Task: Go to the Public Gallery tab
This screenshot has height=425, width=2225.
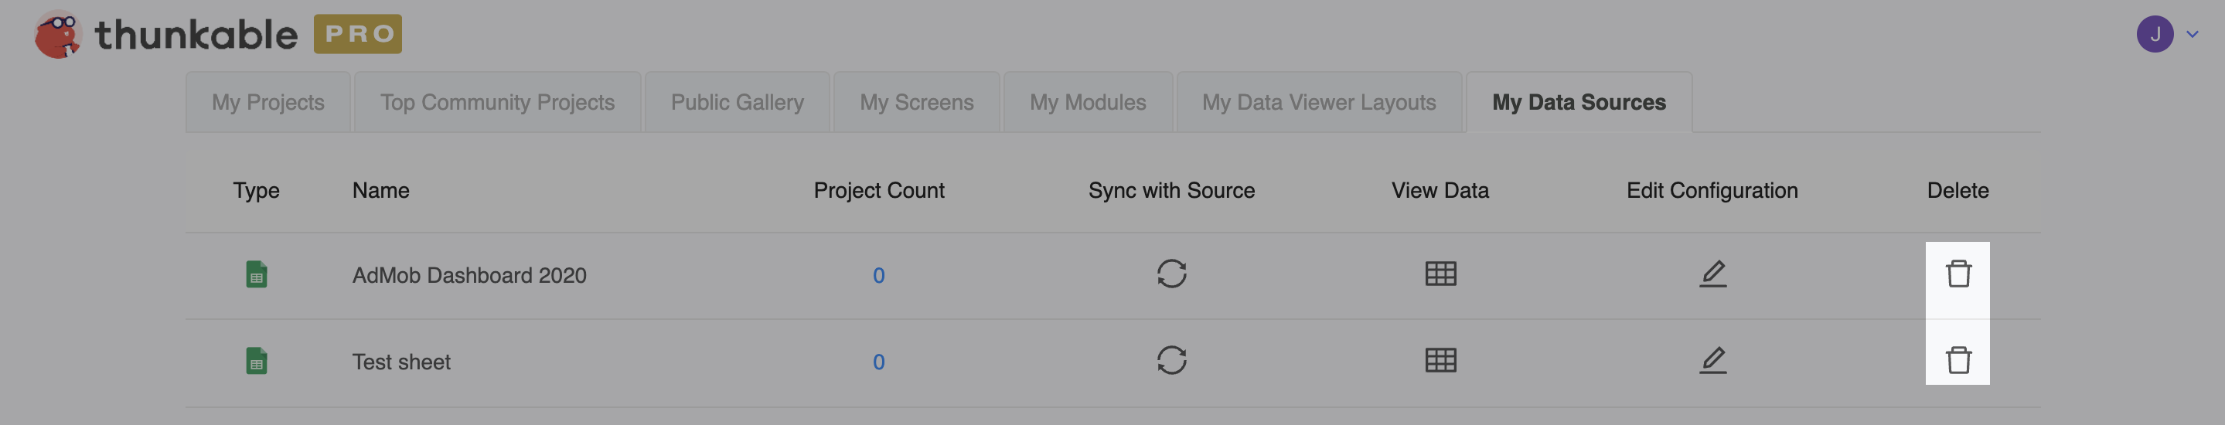Action: coord(737,103)
